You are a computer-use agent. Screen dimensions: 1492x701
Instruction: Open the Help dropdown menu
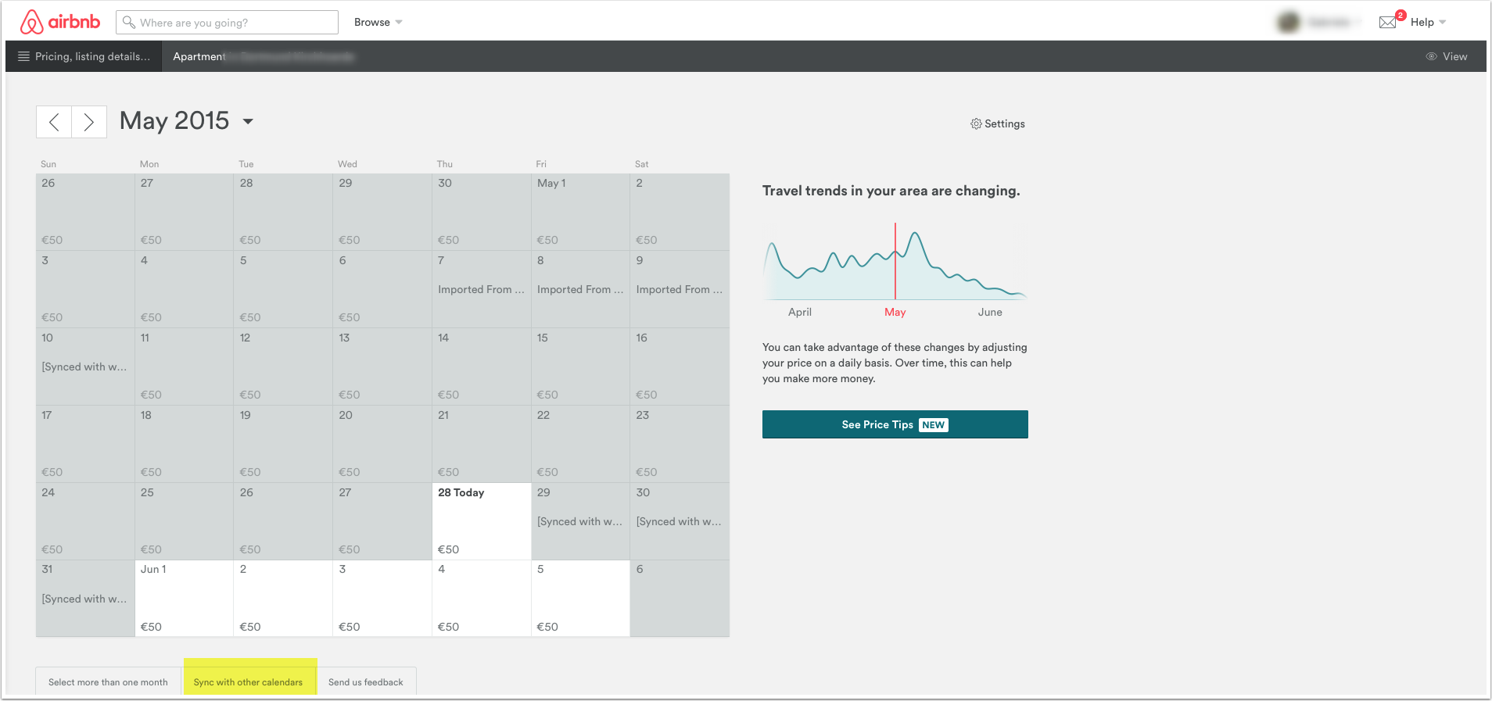tap(1429, 22)
